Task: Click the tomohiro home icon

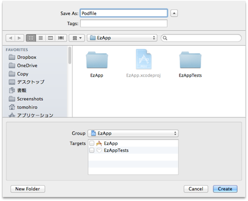Action: click(x=12, y=107)
